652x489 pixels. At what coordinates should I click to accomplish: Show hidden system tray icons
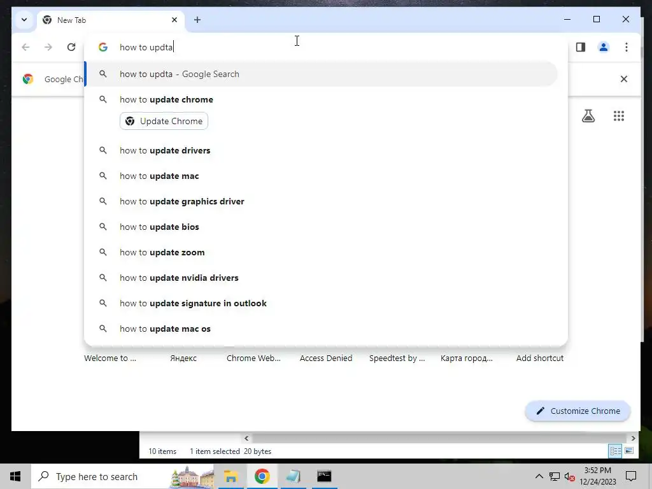(x=539, y=476)
